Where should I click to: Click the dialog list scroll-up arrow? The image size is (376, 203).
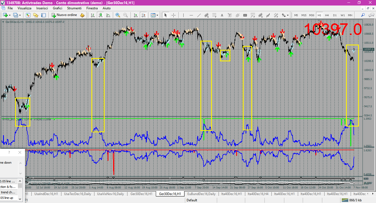pyautogui.click(x=20, y=181)
